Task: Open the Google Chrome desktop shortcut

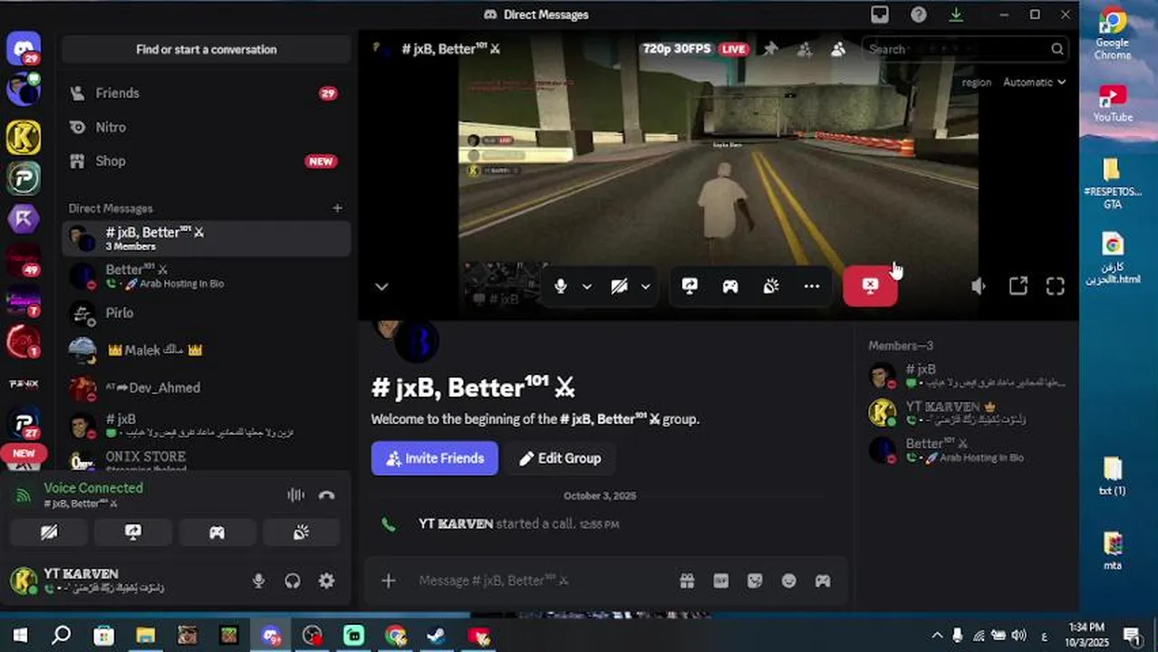Action: click(1112, 34)
